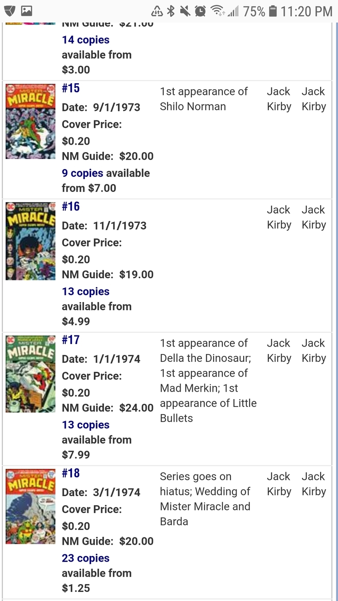Open Mister Miracle #17 cover thumbnail
Image resolution: width=338 pixels, height=601 pixels.
30,374
